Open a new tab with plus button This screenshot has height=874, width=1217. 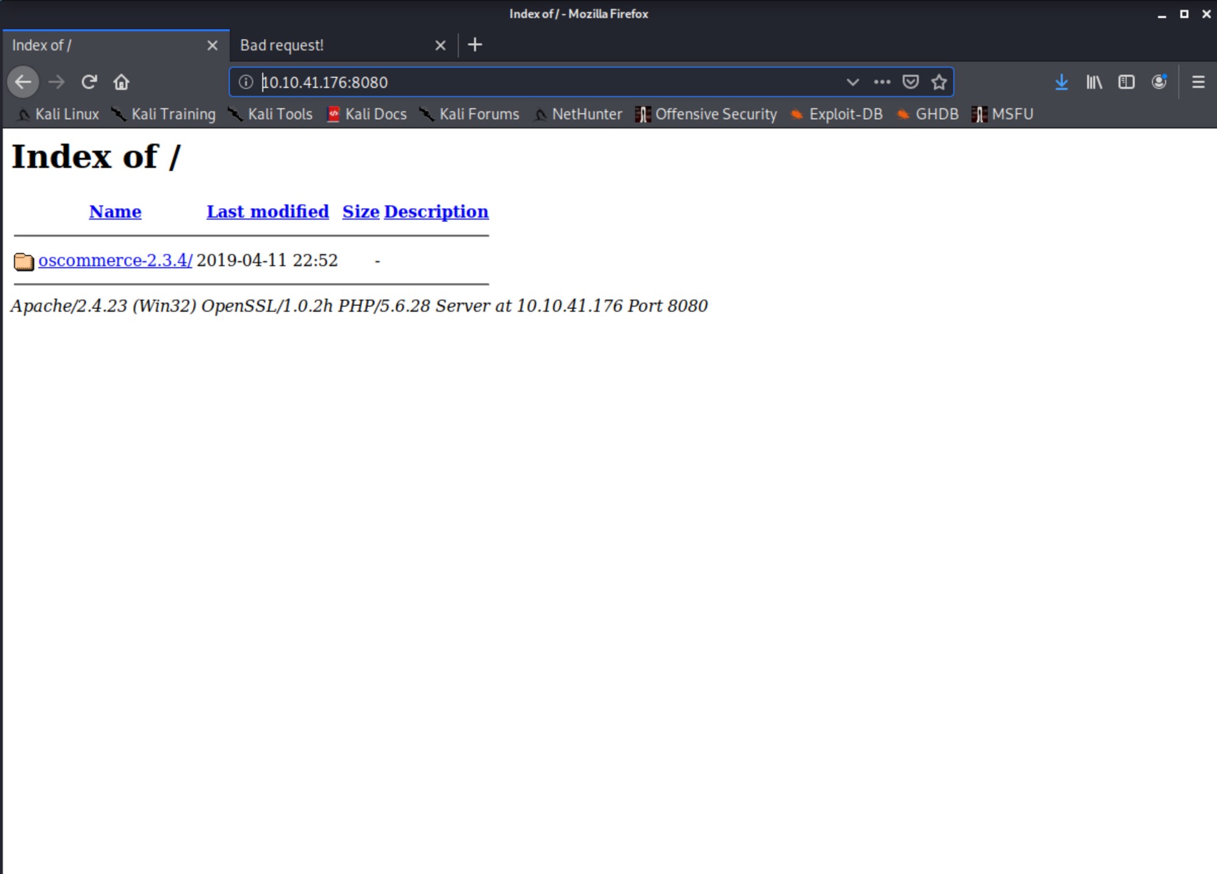pyautogui.click(x=475, y=45)
